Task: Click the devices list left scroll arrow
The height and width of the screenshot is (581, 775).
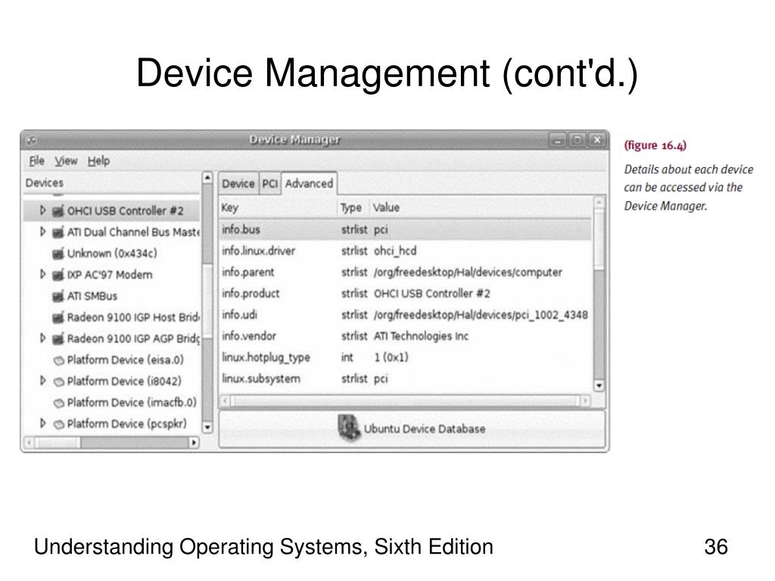Action: pos(30,442)
